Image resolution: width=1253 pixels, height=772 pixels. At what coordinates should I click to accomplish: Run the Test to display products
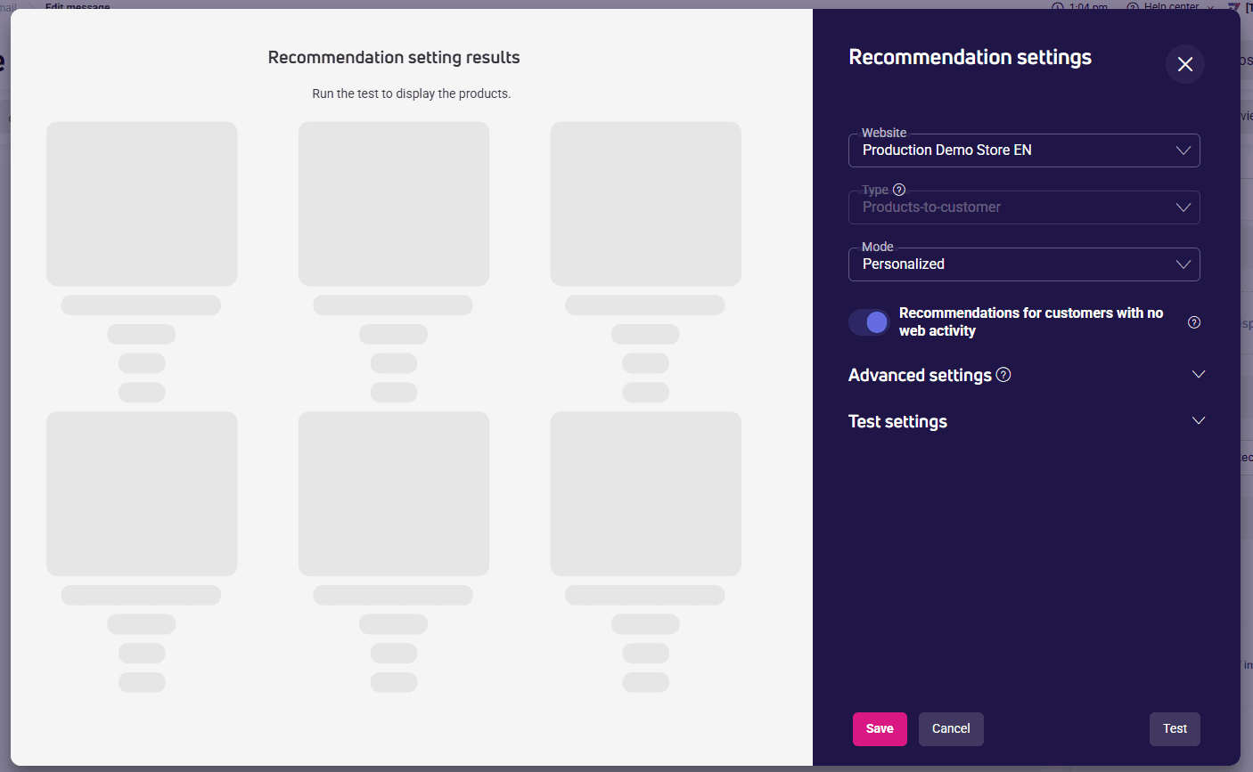point(1175,728)
